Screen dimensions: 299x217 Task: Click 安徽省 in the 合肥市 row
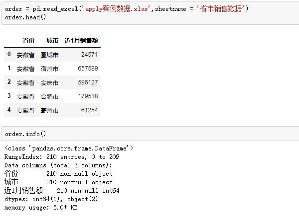pos(25,96)
